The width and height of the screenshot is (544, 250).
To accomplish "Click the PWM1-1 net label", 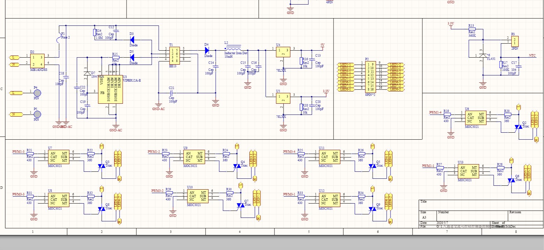I will click(x=428, y=166).
